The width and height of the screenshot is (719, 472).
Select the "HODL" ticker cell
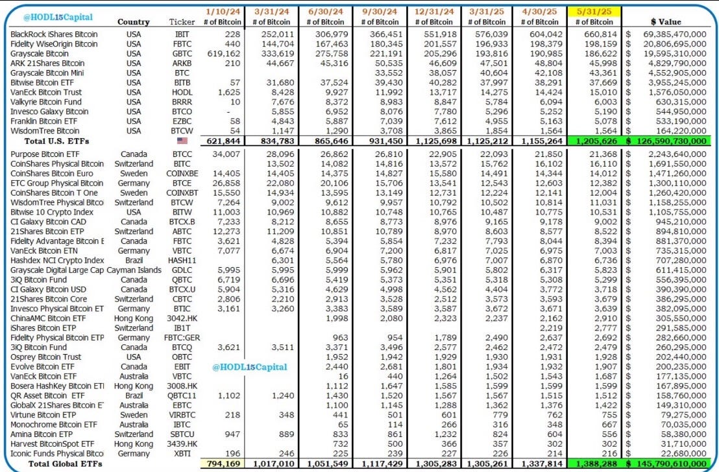click(182, 92)
